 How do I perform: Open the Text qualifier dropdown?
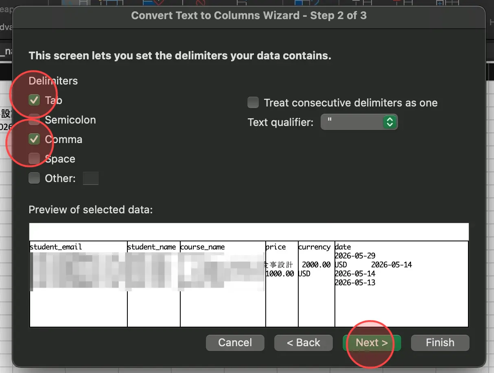(359, 122)
